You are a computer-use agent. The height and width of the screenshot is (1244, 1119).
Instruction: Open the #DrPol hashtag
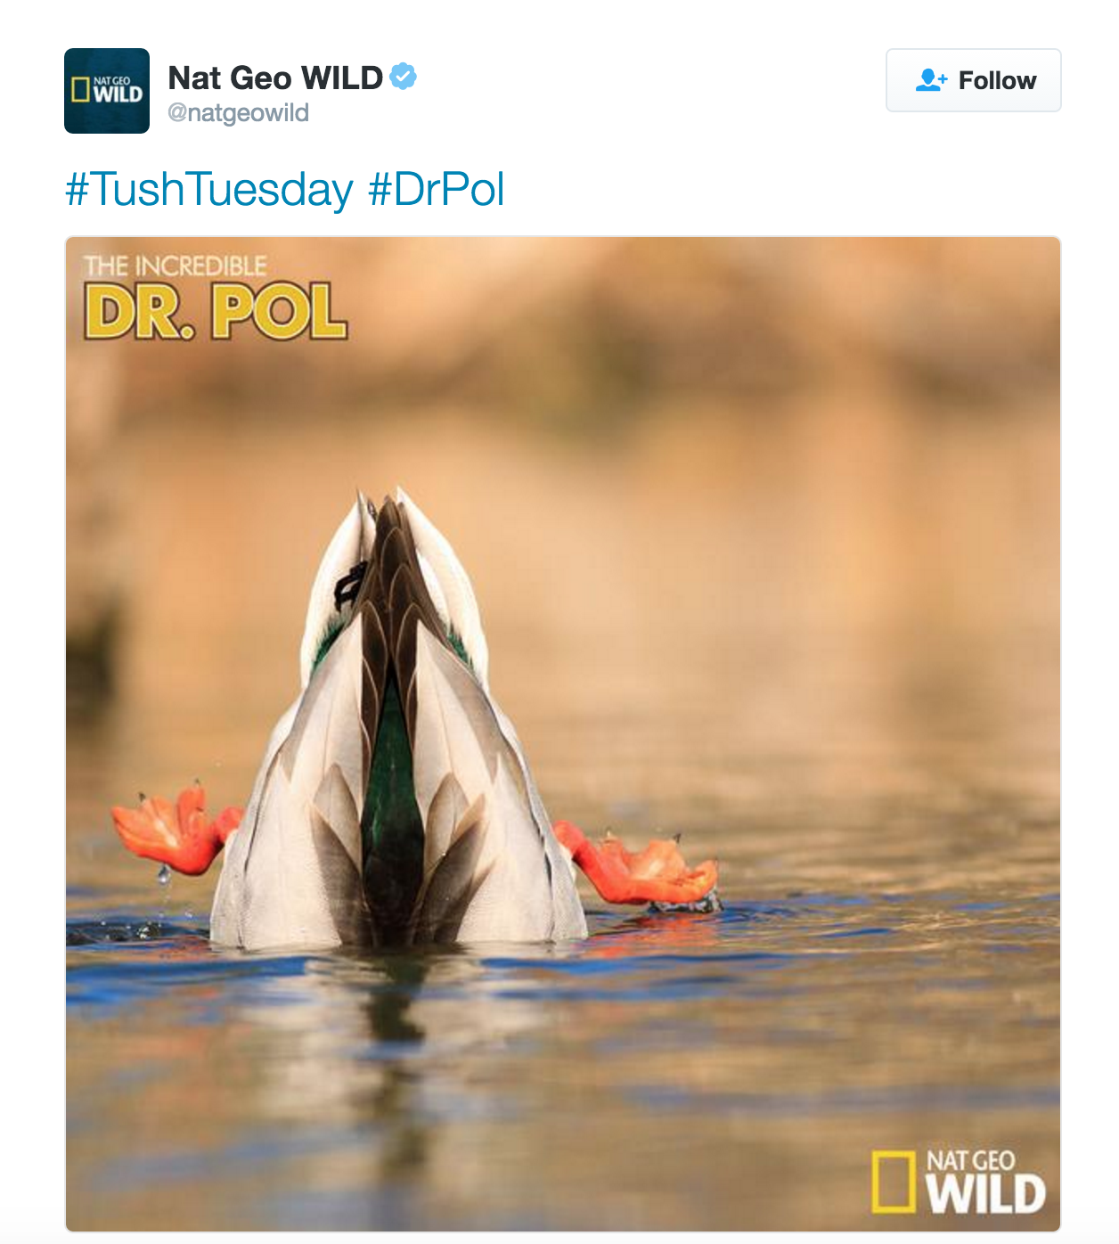point(437,190)
